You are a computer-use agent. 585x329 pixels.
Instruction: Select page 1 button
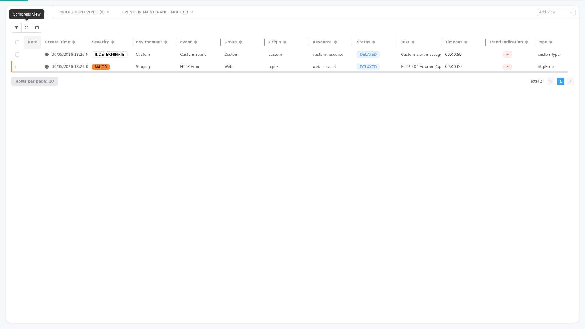561,81
